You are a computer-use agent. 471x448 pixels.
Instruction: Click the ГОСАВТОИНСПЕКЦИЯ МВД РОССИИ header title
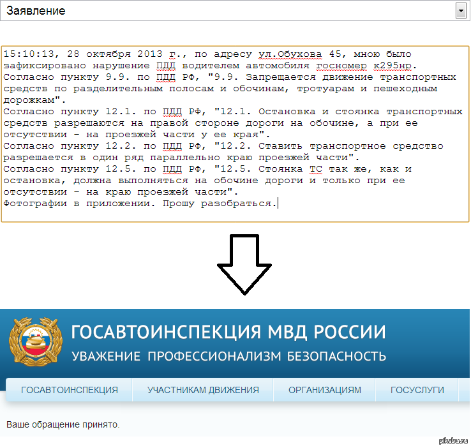(x=228, y=332)
